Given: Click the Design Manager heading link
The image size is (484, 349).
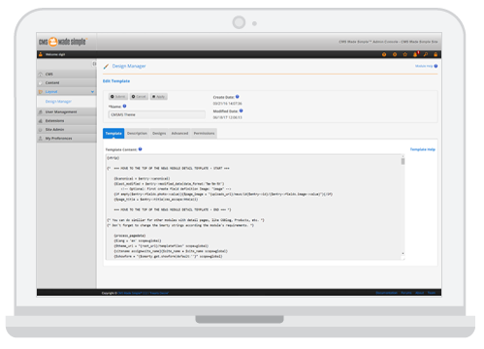Looking at the screenshot, I should click(x=129, y=66).
